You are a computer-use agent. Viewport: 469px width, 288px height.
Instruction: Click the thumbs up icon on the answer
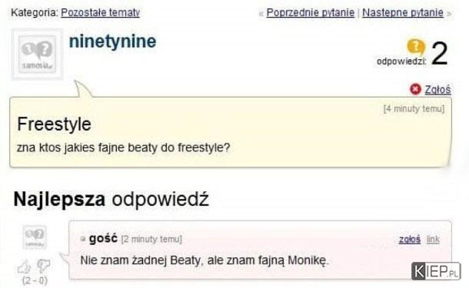click(x=25, y=266)
